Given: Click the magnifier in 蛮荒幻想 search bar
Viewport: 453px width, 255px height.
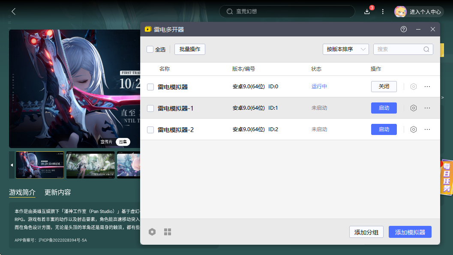Looking at the screenshot, I should pos(230,12).
